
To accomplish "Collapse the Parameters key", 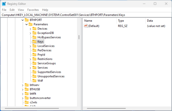I will tap(26, 25).
